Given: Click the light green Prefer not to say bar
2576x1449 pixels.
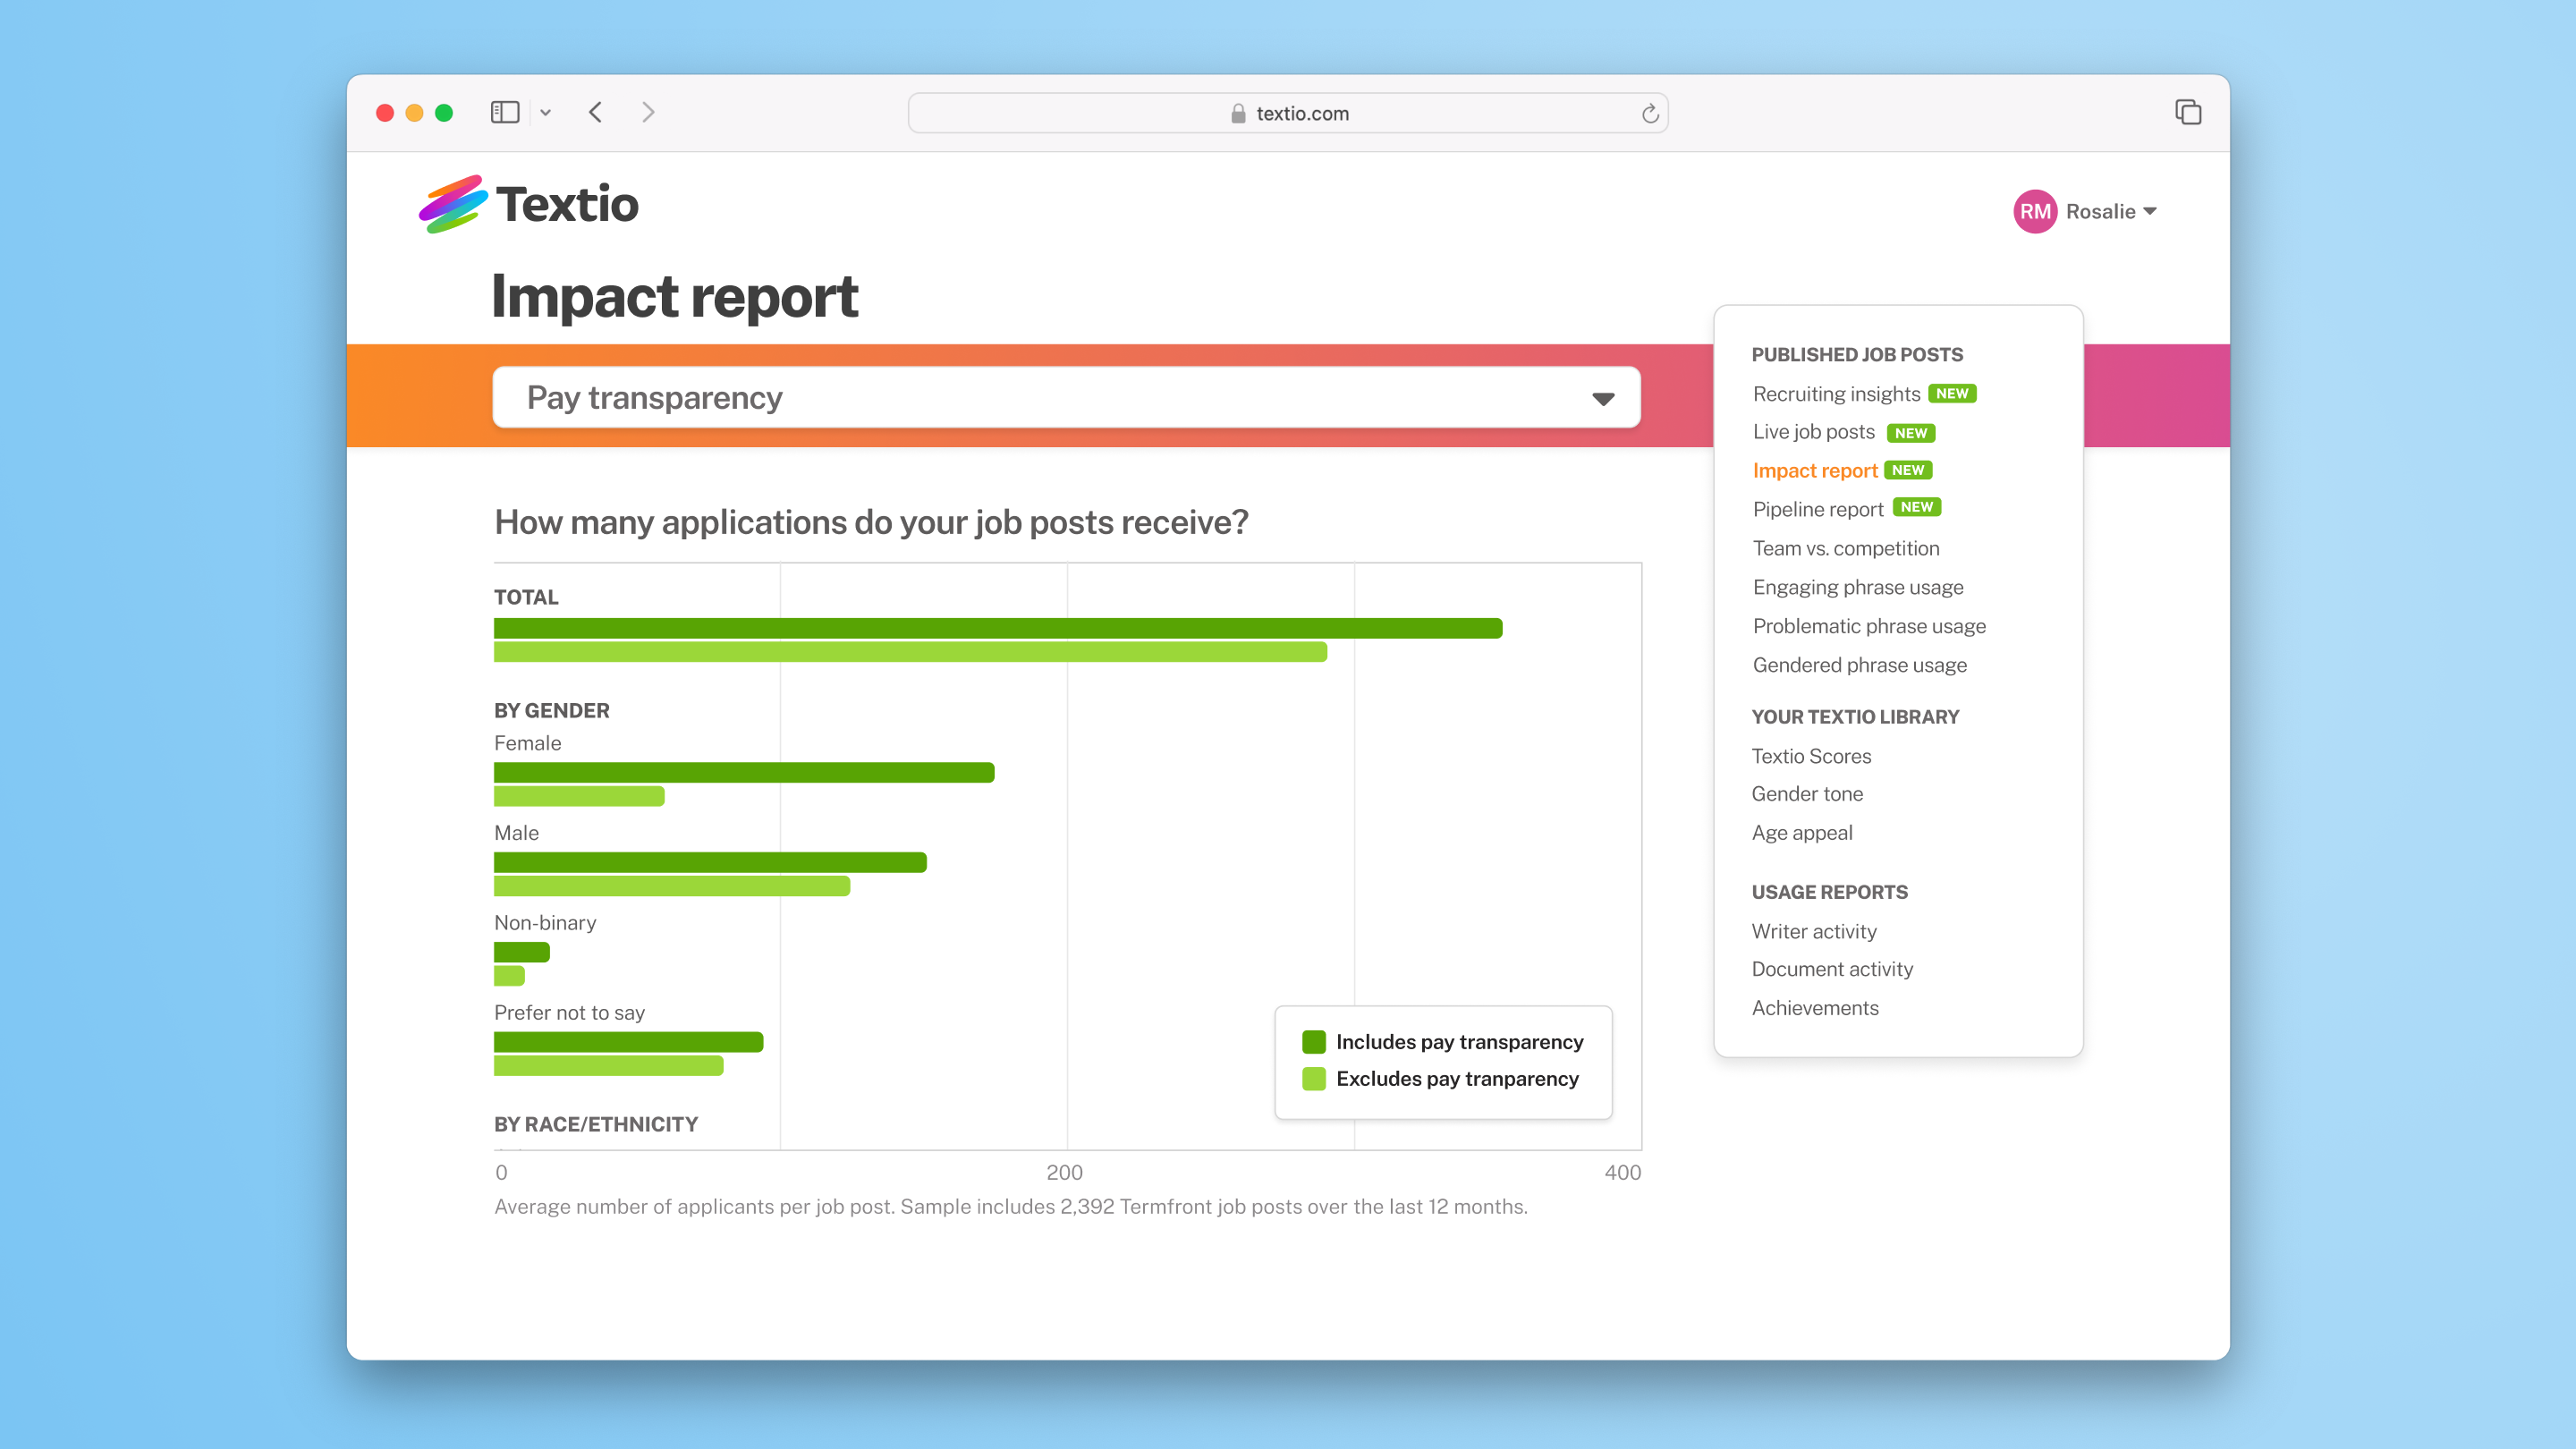Looking at the screenshot, I should pos(609,1066).
